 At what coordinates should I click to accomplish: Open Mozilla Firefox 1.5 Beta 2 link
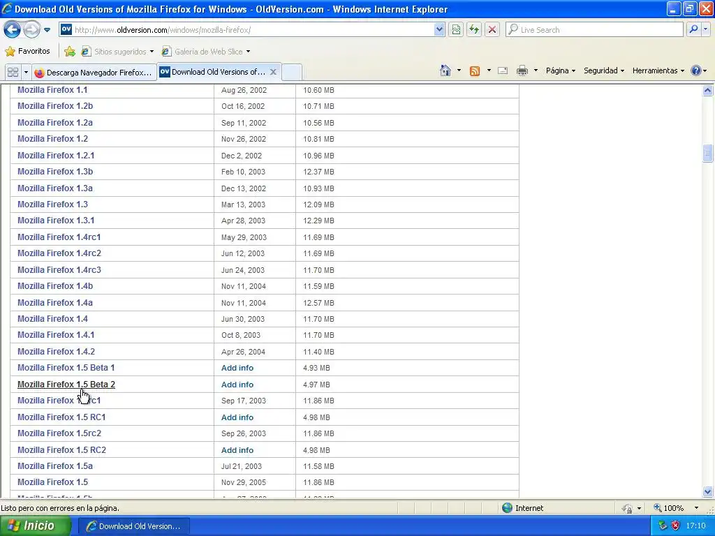tap(66, 385)
